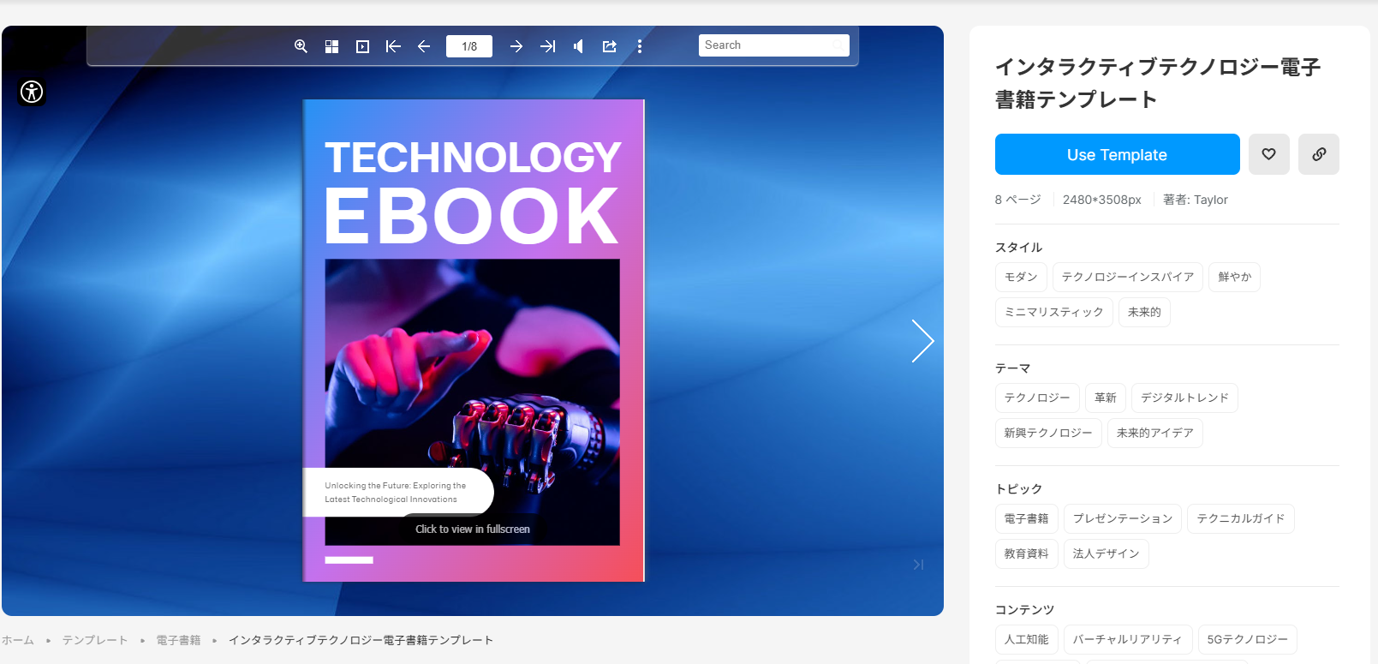This screenshot has height=664, width=1378.
Task: Copy template link with chain icon
Action: pyautogui.click(x=1319, y=154)
